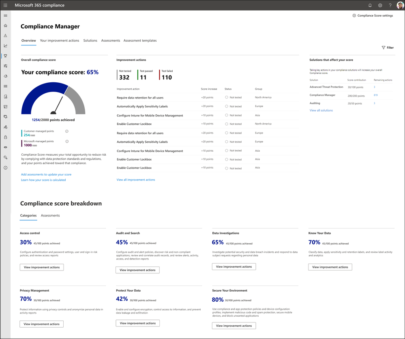Open the tag-shaped icon in the sidebar
Screen dimensions: 405x339
point(5,76)
